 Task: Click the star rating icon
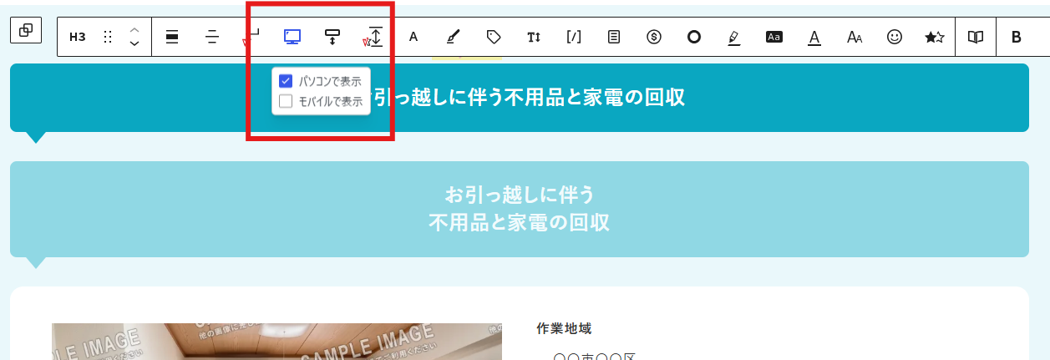click(935, 37)
